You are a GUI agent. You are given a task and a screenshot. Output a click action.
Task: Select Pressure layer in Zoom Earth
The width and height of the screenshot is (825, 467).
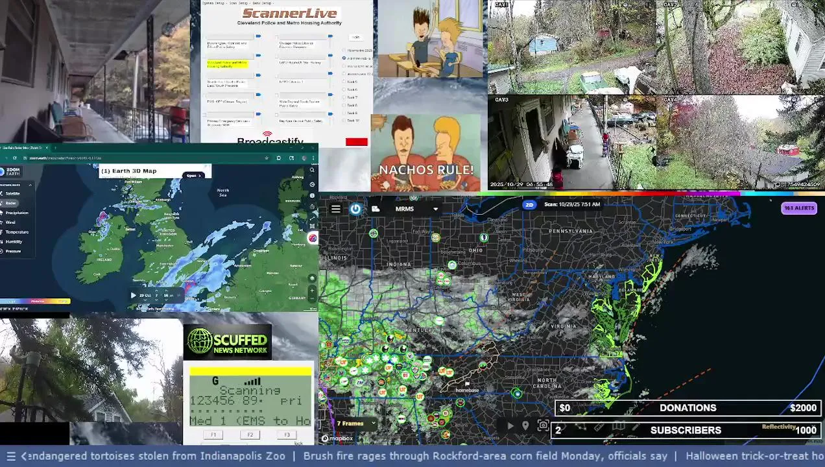click(x=11, y=251)
